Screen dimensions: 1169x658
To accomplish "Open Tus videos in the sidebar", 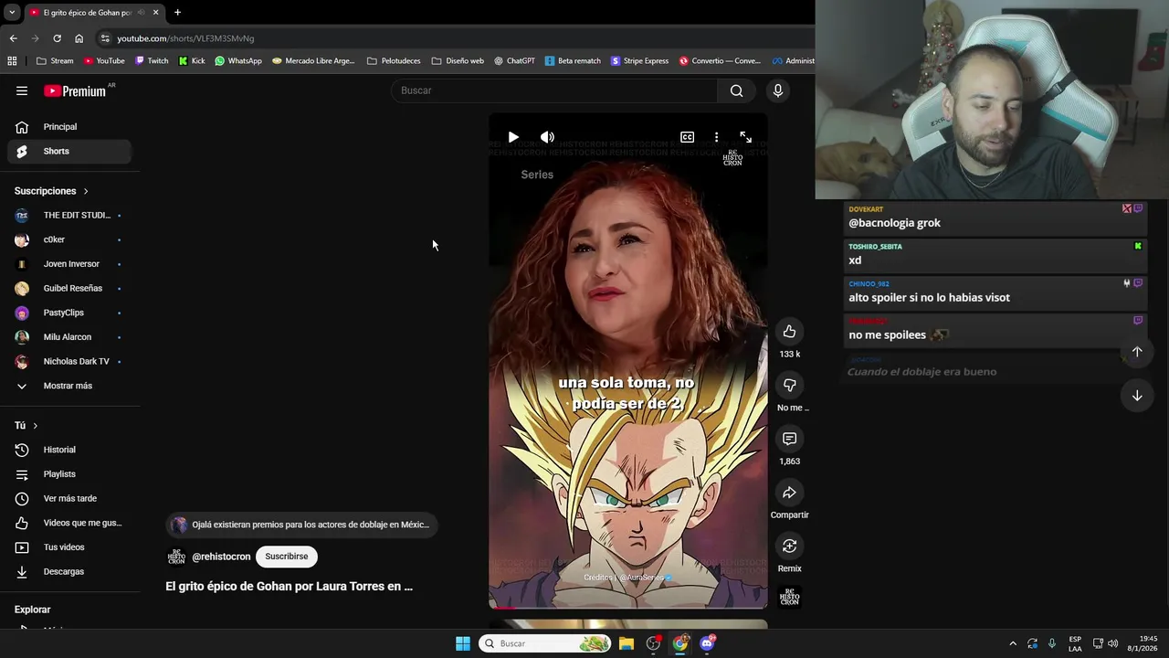I will pyautogui.click(x=69, y=547).
